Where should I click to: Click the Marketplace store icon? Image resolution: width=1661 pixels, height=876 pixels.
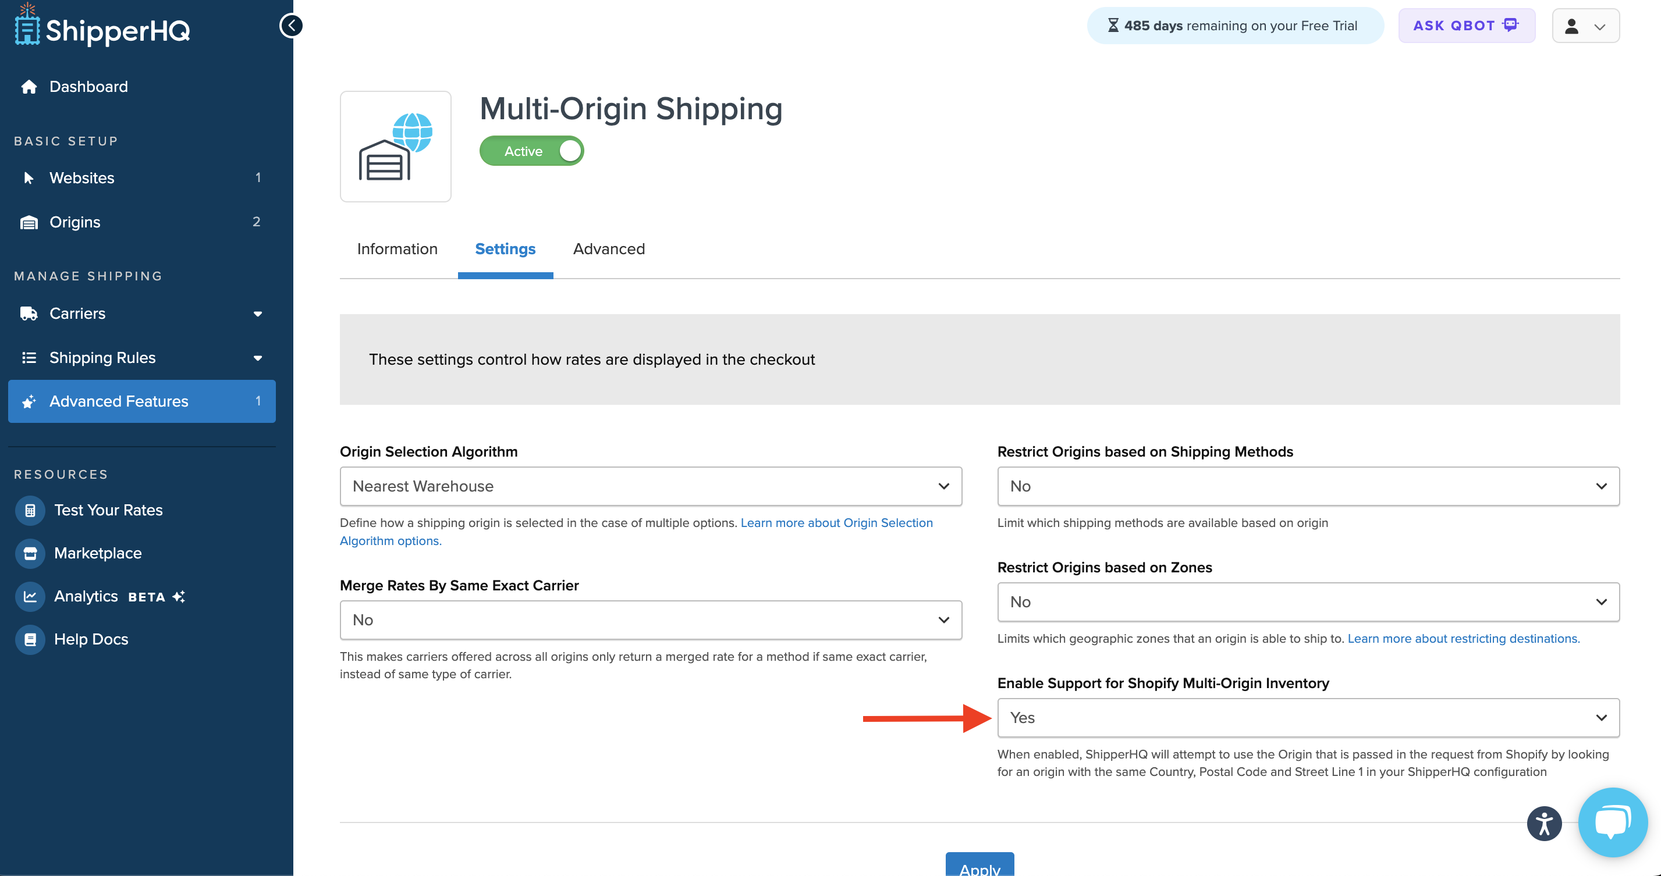click(30, 553)
